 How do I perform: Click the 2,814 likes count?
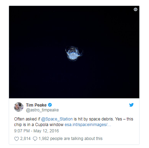coord(25,139)
